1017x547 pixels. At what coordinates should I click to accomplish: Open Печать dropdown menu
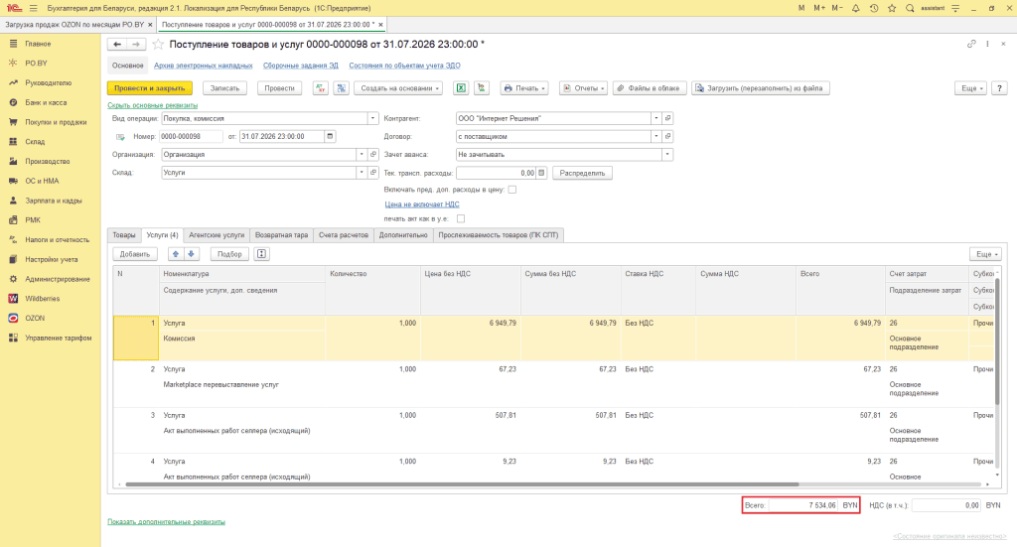[x=524, y=88]
